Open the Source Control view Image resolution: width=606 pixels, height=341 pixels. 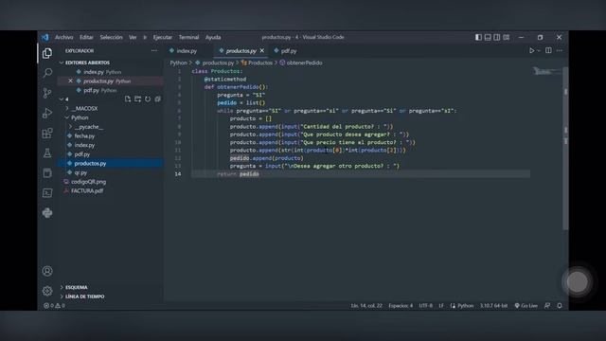(x=47, y=93)
